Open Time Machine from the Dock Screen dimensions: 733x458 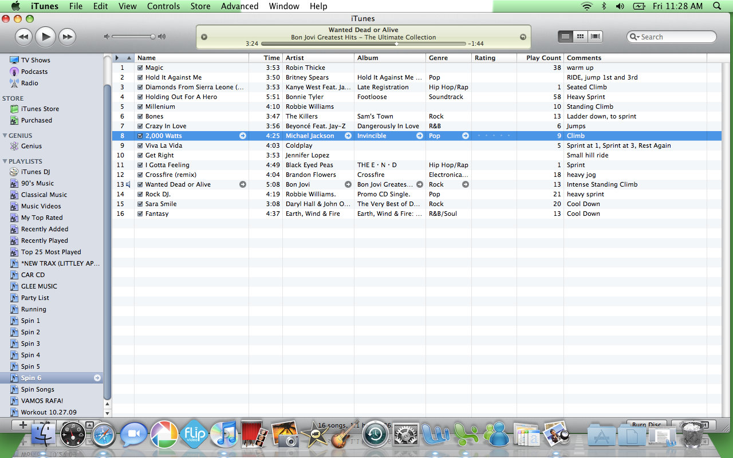coord(375,434)
